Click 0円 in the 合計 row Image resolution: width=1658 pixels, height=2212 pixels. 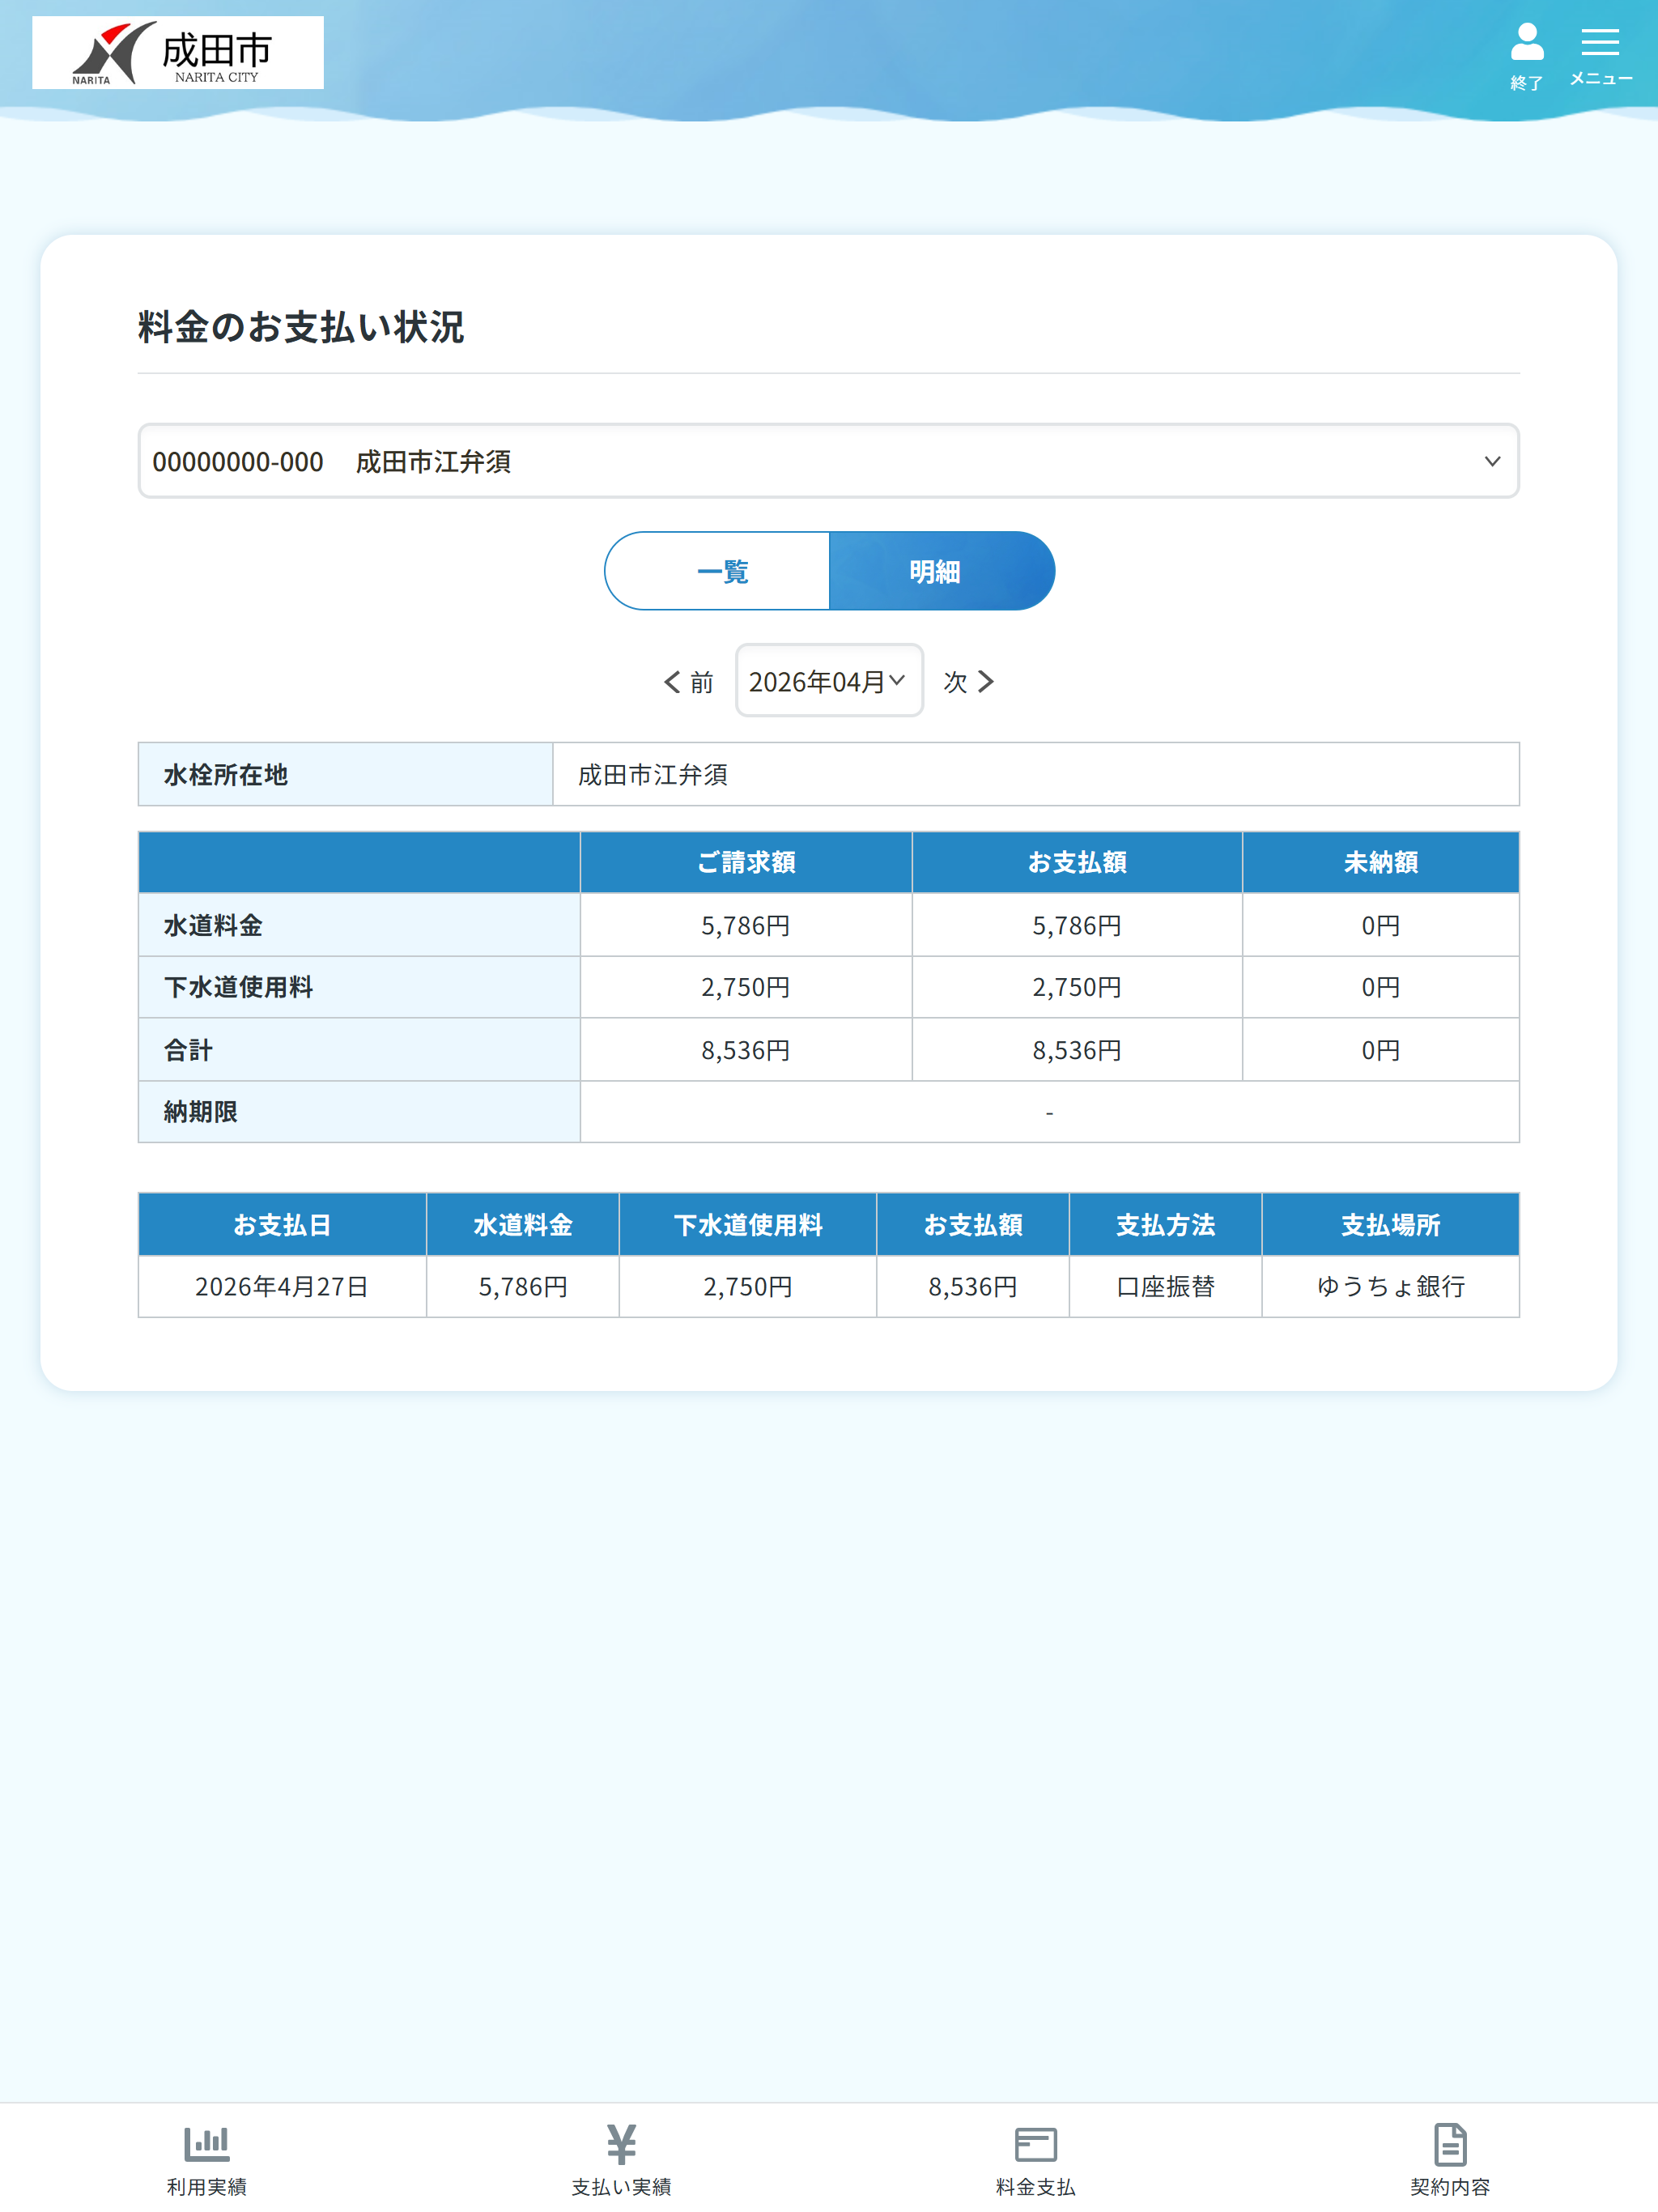(1381, 1050)
